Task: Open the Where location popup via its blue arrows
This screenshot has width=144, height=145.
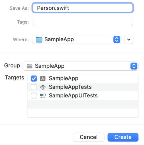Action: click(117, 39)
